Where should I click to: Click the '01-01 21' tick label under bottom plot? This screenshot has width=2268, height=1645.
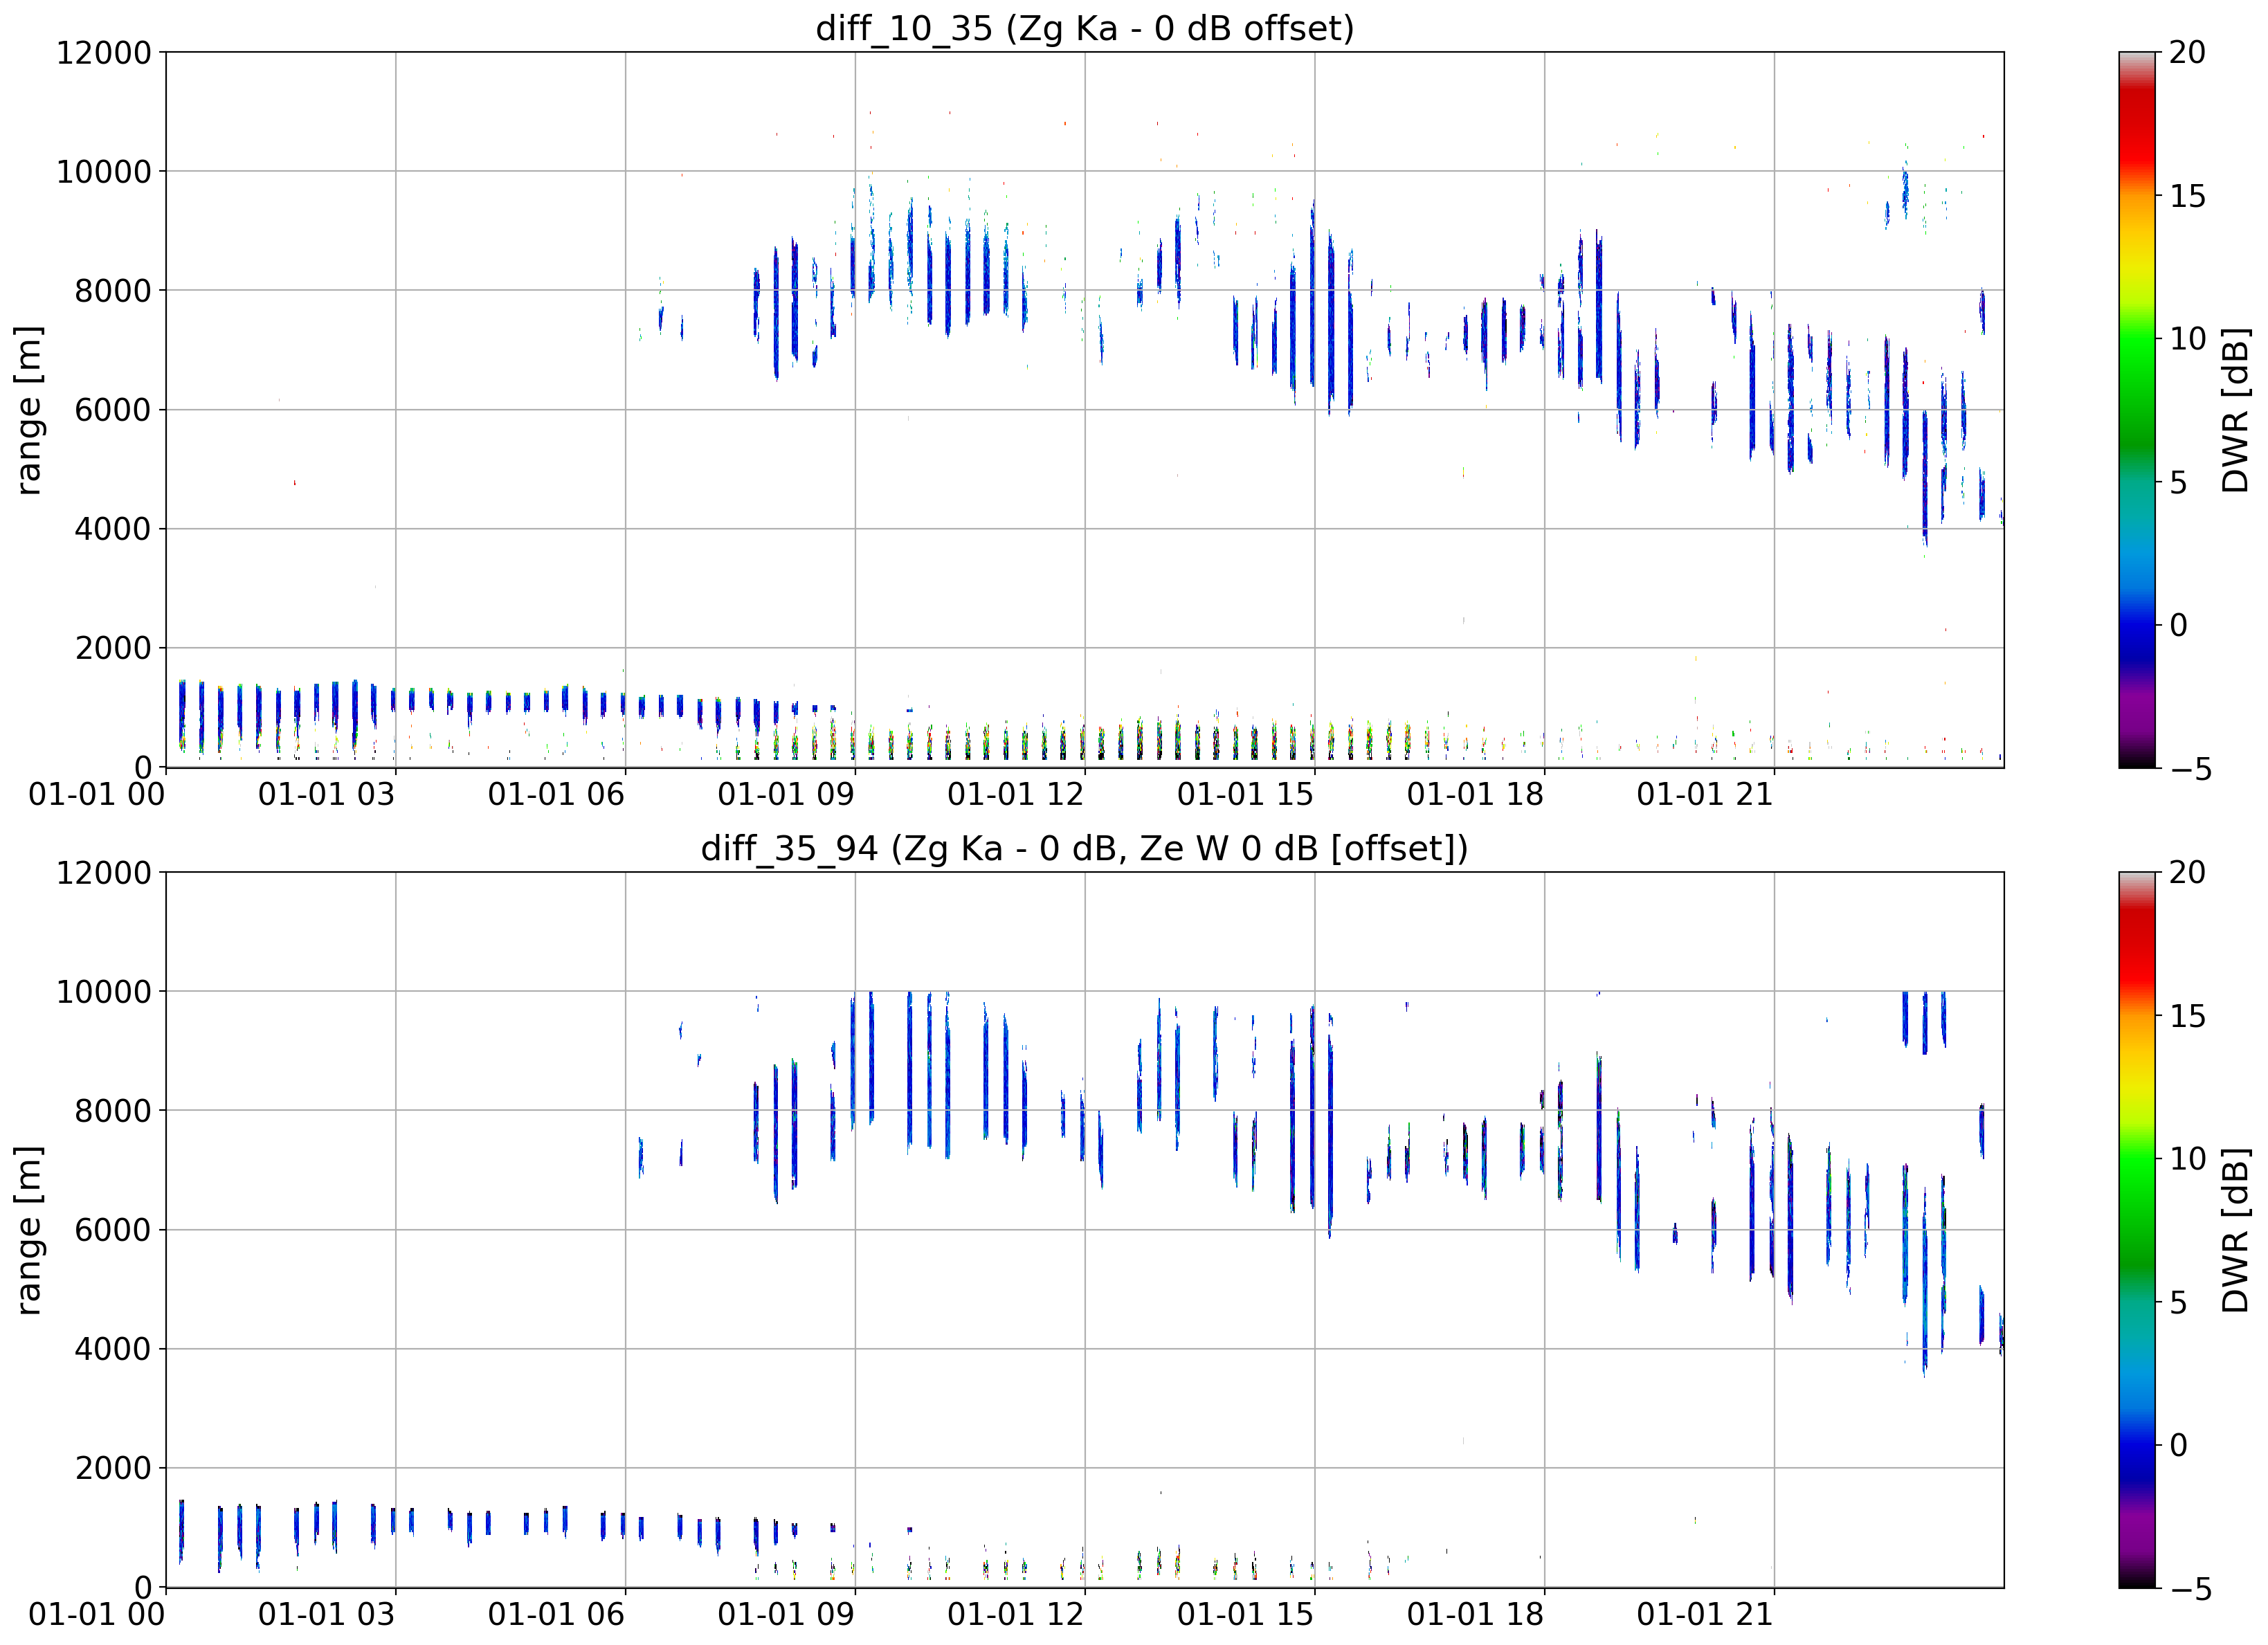point(1705,1614)
